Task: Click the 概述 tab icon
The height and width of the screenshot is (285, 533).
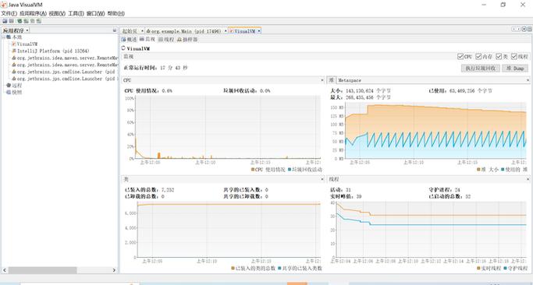Action: [x=124, y=40]
